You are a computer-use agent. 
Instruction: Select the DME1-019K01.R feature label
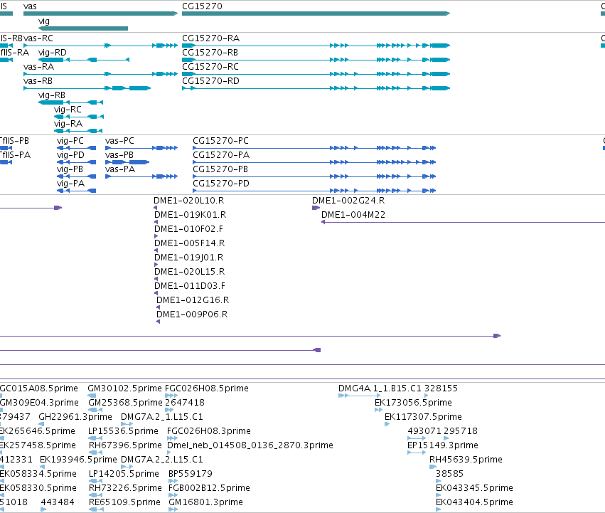coord(191,215)
